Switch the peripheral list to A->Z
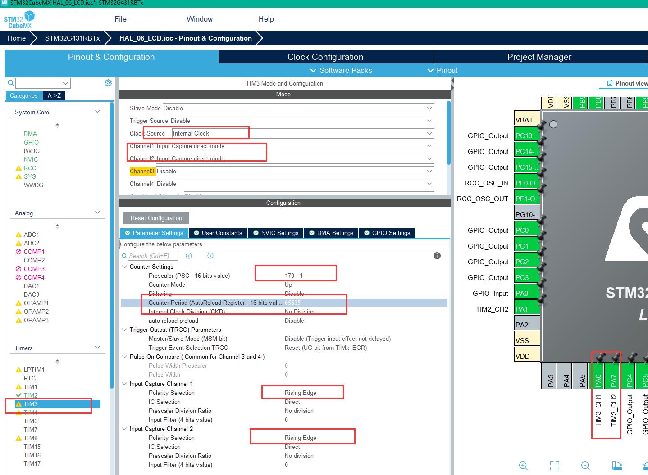This screenshot has height=475, width=648. (x=54, y=95)
